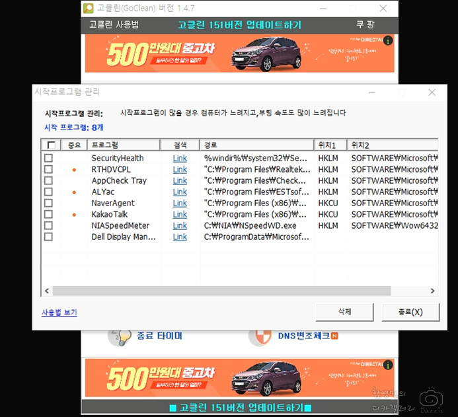The height and width of the screenshot is (417, 458).
Task: Click the shield DNS변조체크 icon
Action: tap(260, 338)
